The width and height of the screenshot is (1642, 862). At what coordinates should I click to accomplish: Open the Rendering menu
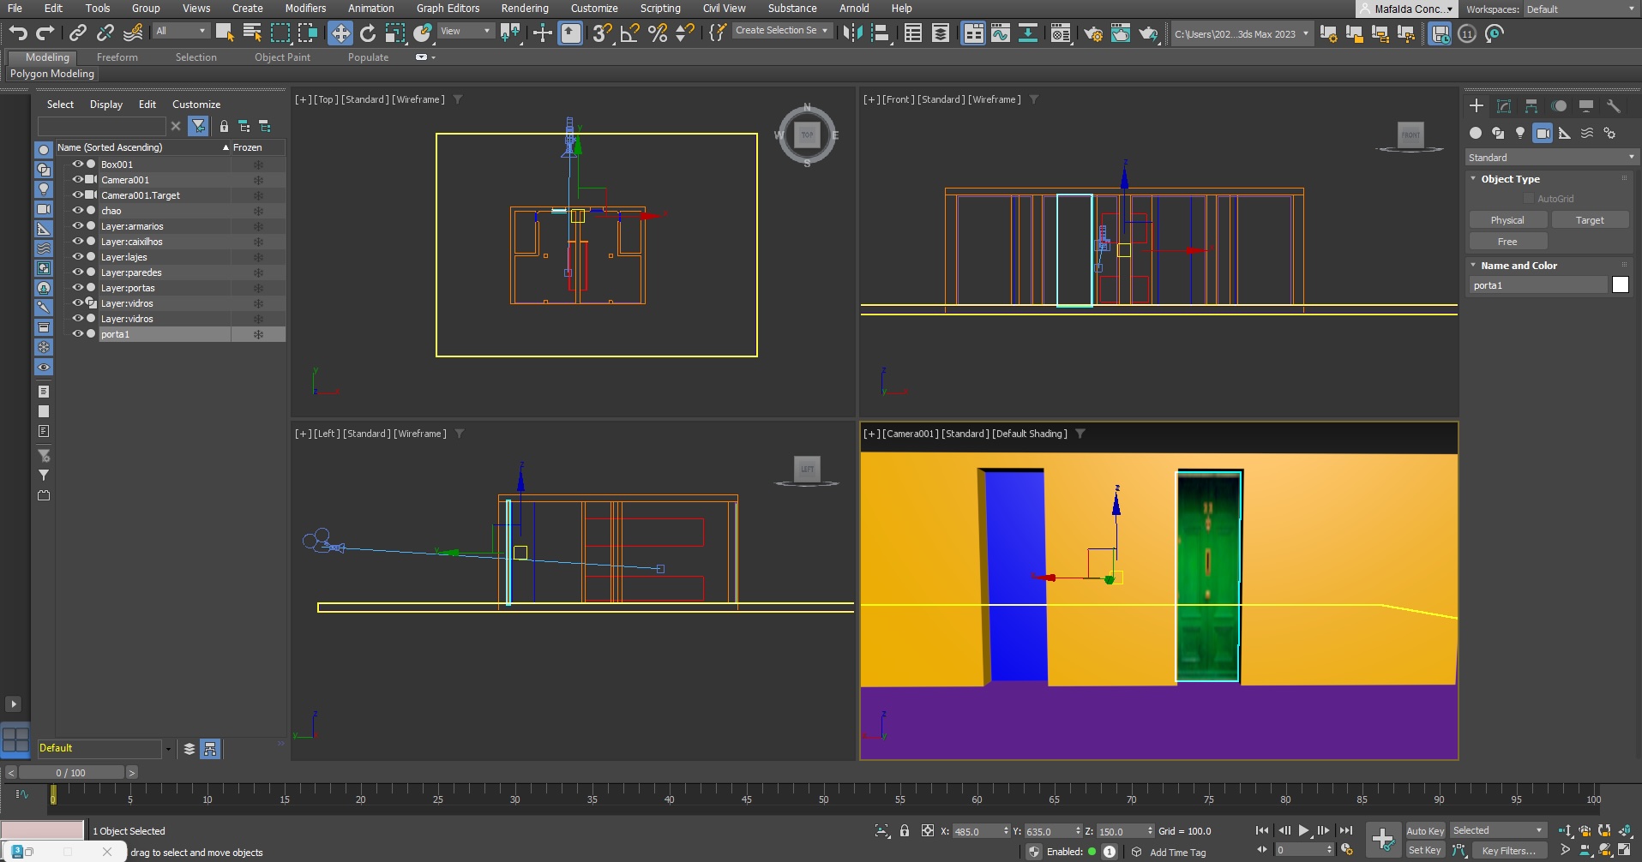click(524, 9)
